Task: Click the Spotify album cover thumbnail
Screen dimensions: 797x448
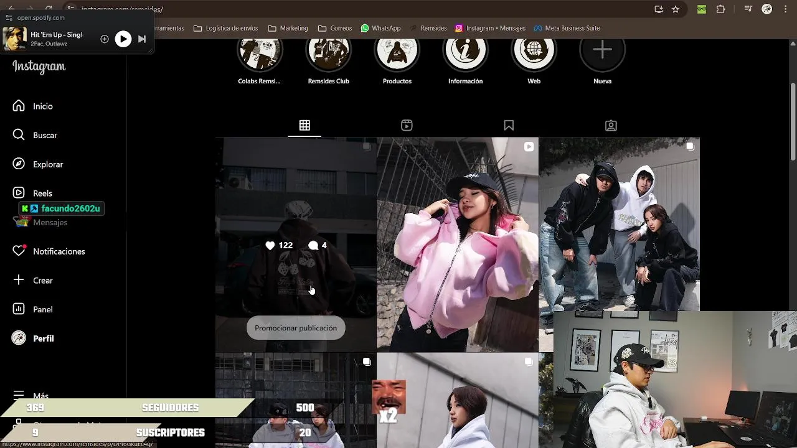Action: tap(14, 39)
